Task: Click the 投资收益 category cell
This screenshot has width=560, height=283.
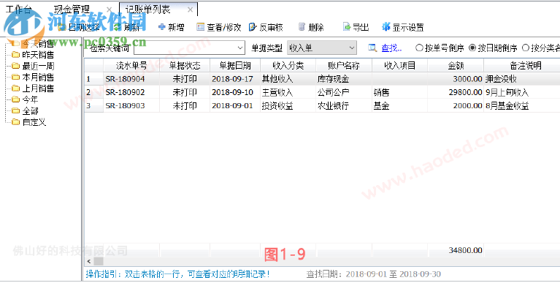Action: coord(288,106)
